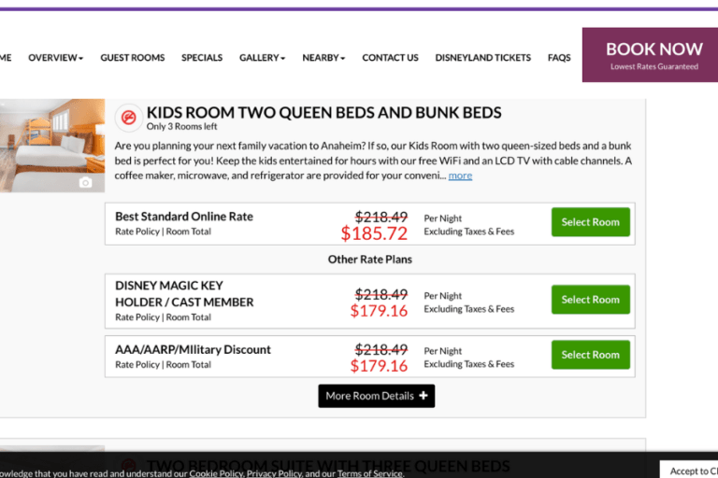Viewport: 718px width, 478px height.
Task: Click the plus icon on More Room Details
Action: click(x=424, y=396)
